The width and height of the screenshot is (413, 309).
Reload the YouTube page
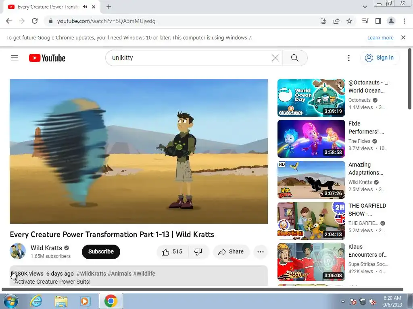coord(35,21)
